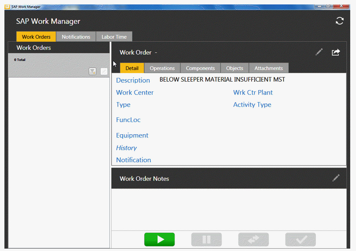Click the BELOW SLEEPER MATERIAL INSUFFICIENT MST text
Image resolution: width=356 pixels, height=251 pixels.
pos(222,80)
